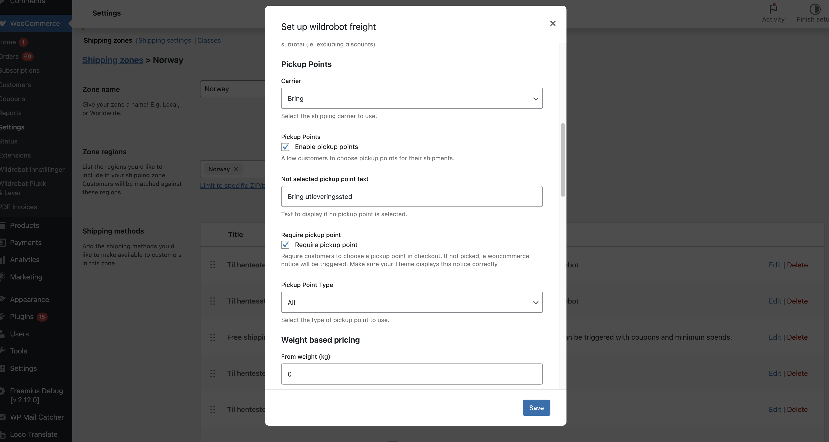Image resolution: width=829 pixels, height=442 pixels.
Task: Open WP Mail Catcher sidebar item
Action: click(x=37, y=417)
